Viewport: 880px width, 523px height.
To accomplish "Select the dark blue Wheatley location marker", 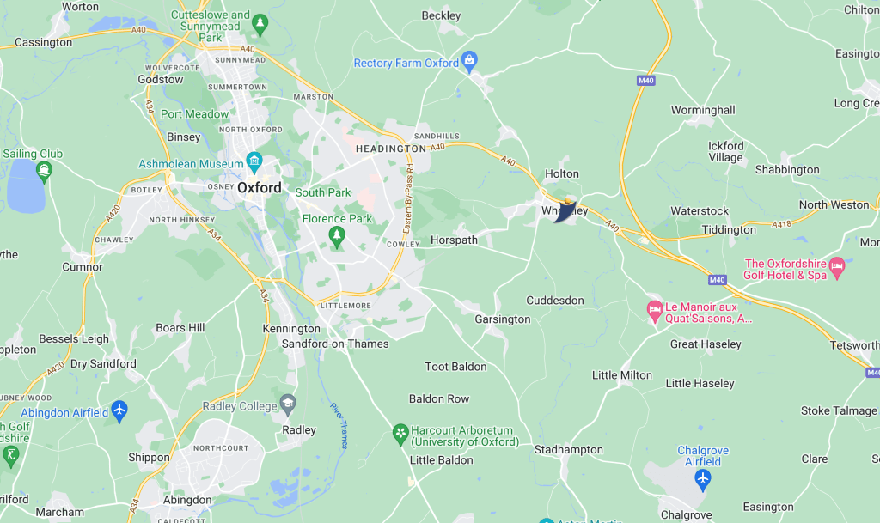I will click(x=565, y=211).
